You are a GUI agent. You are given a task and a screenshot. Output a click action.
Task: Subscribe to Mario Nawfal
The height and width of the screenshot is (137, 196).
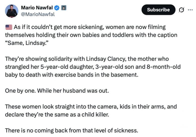[158, 10]
